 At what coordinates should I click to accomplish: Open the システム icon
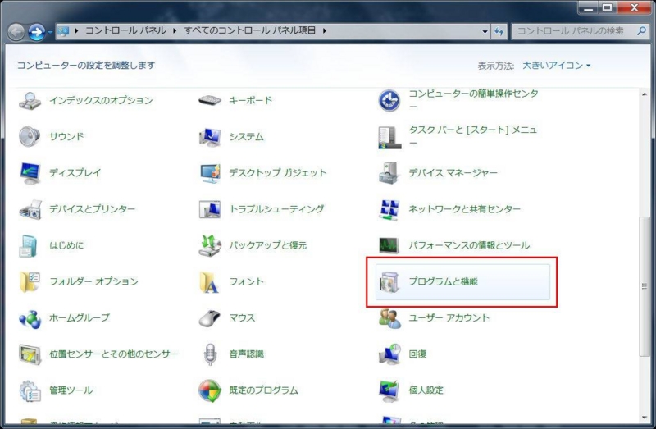(x=210, y=137)
